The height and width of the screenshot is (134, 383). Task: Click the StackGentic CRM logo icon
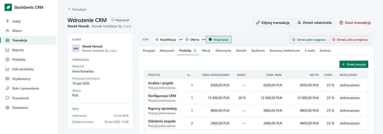point(8,7)
